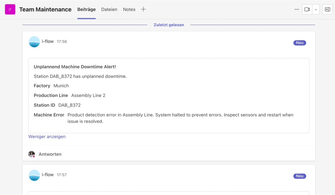
Task: Click the Zuletzt gelesen marker
Action: (x=169, y=25)
